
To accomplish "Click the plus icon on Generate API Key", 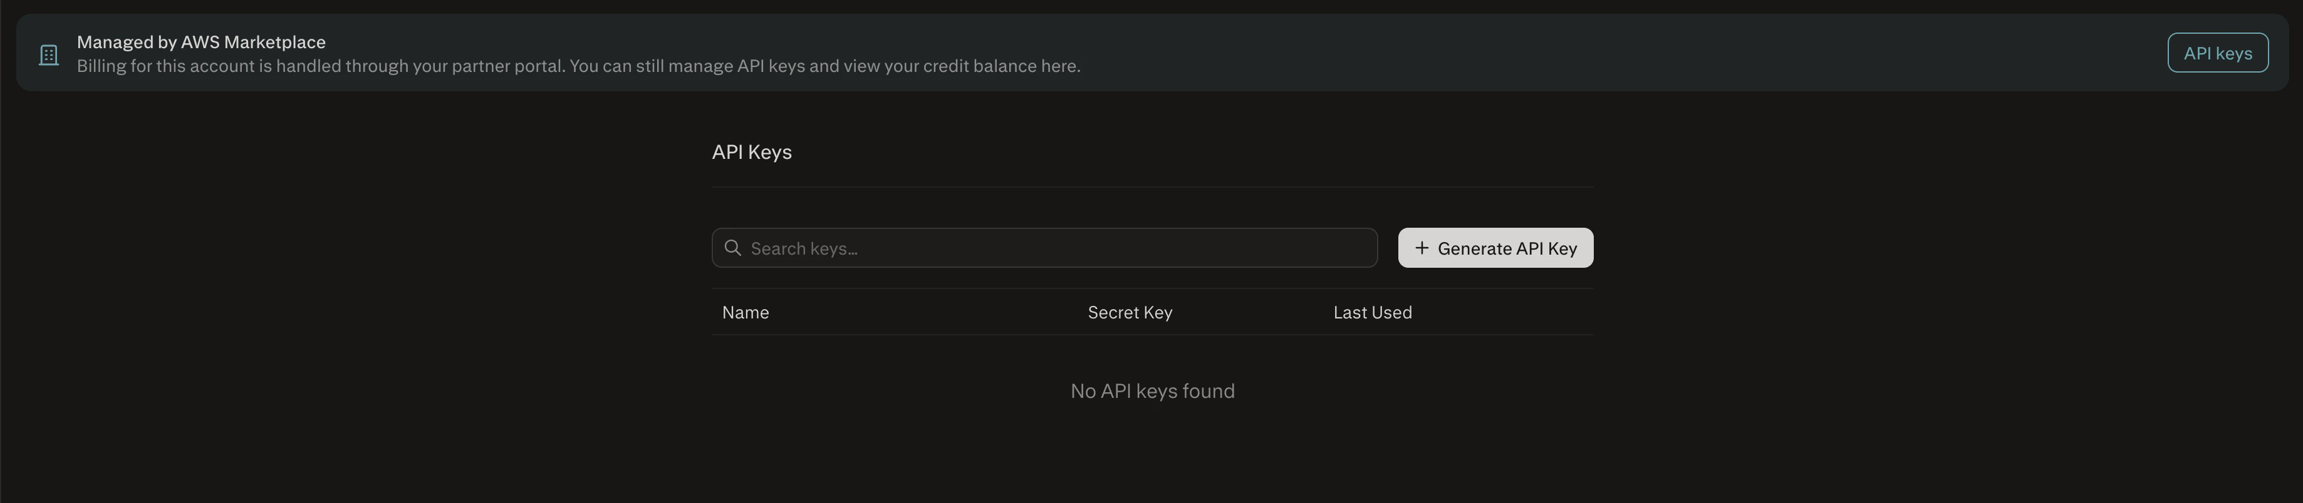I will (1422, 248).
